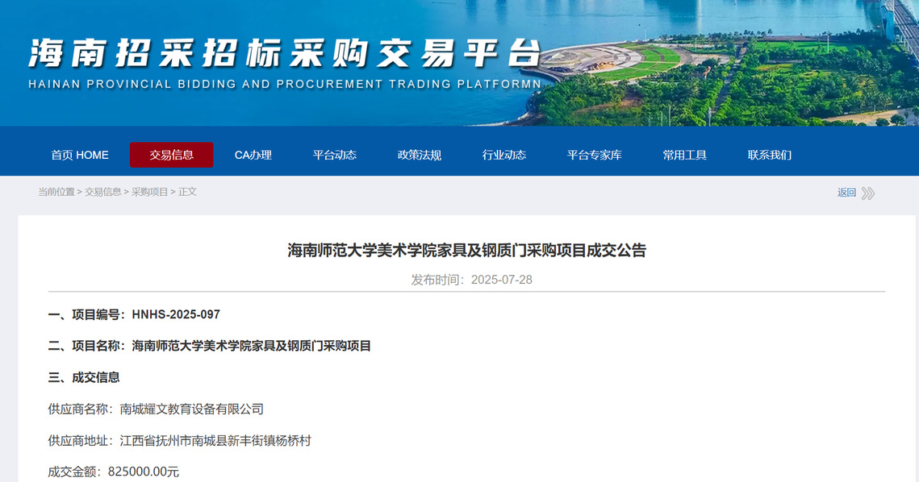The width and height of the screenshot is (919, 482).
Task: Go to CA办理 in navigation bar
Action: click(253, 155)
